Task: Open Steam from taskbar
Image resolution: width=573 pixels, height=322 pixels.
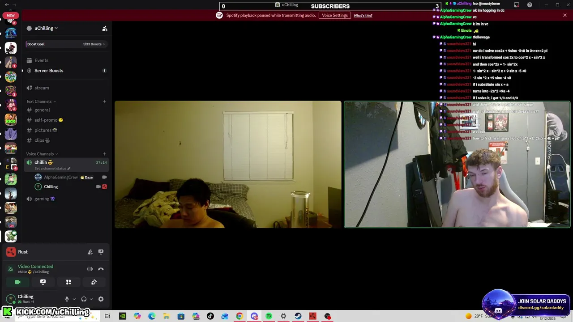Action: [x=298, y=316]
